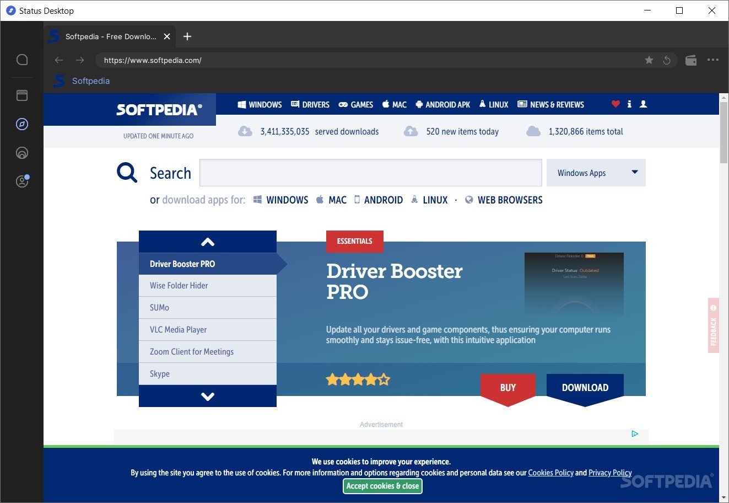Open the wallet icon in address bar
729x503 pixels.
[x=691, y=60]
